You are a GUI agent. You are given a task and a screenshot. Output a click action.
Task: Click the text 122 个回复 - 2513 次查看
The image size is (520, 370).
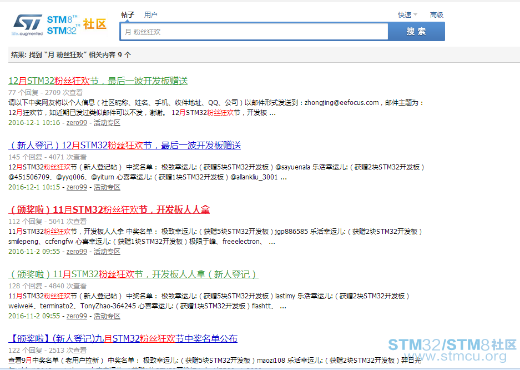point(47,350)
